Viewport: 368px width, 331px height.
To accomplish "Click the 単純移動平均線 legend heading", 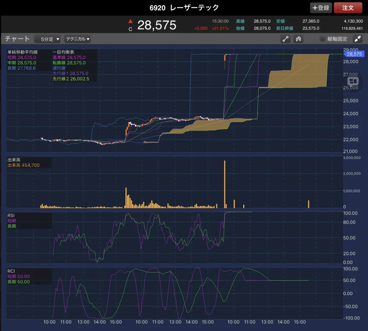I will [x=22, y=52].
